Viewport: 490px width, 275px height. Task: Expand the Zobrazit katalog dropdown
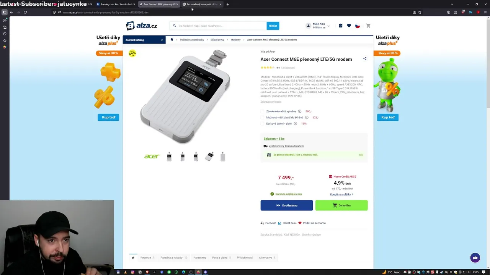tap(144, 40)
